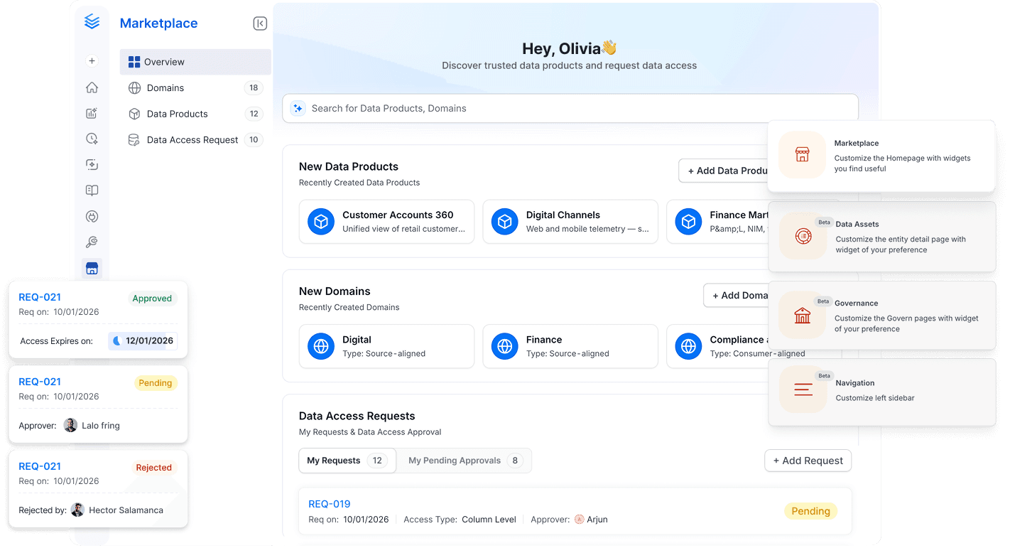Viewport: 1010px width, 548px height.
Task: Collapse the Marketplace side panel
Action: (x=260, y=23)
